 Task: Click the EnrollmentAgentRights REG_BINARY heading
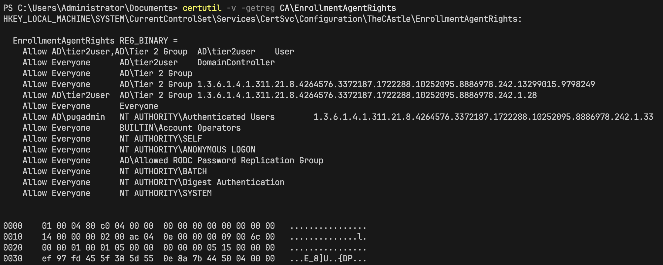(x=95, y=41)
